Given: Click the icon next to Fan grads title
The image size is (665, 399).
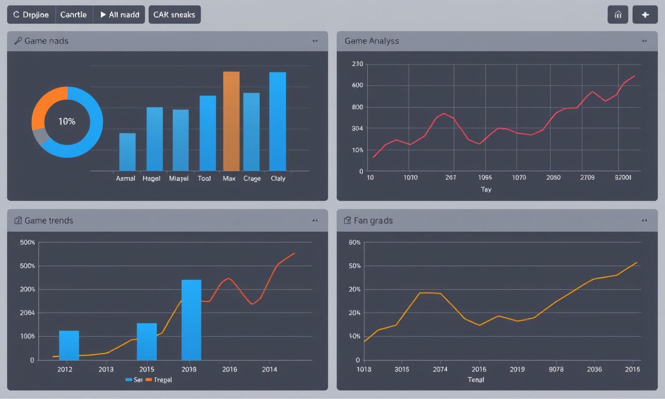Looking at the screenshot, I should pos(348,221).
